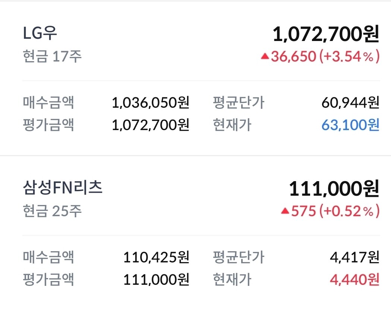Click the 60,944원 average unit price
The image size is (391, 309).
(350, 102)
